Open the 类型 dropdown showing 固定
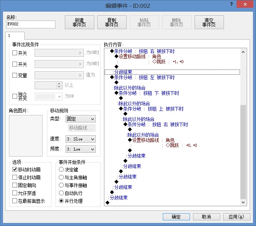The width and height of the screenshot is (256, 226). coord(80,119)
